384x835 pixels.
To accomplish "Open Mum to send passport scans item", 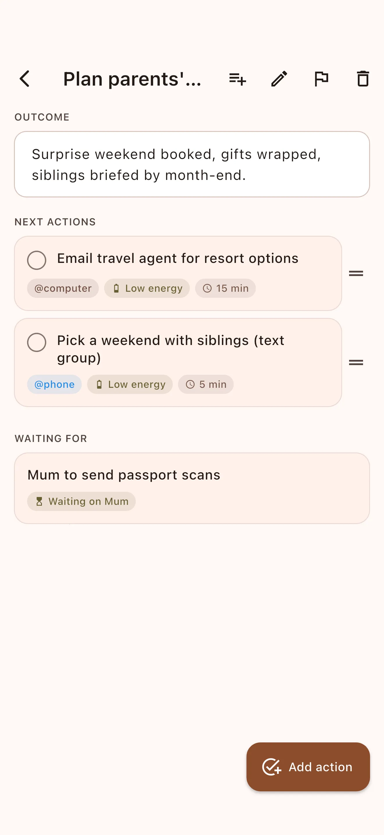I will pyautogui.click(x=192, y=488).
